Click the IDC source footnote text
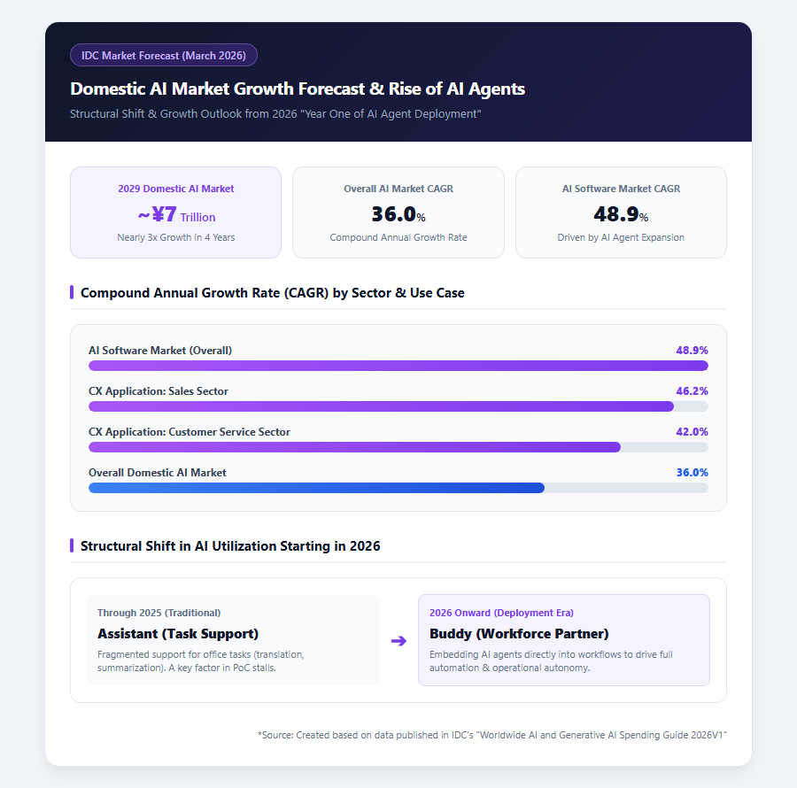The image size is (797, 788). point(492,735)
